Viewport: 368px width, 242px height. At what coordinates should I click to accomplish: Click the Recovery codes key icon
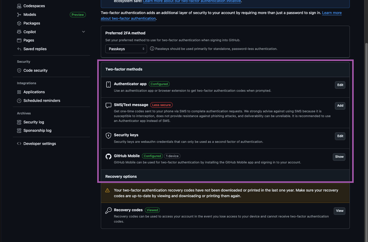[x=109, y=211]
